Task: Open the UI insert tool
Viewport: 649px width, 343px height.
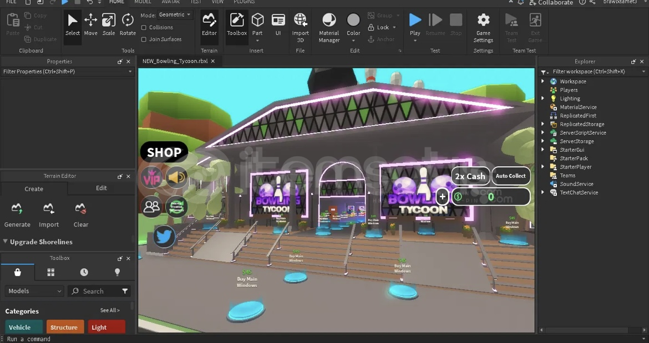Action: point(278,24)
